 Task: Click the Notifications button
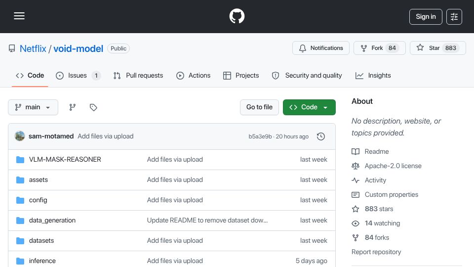click(321, 48)
